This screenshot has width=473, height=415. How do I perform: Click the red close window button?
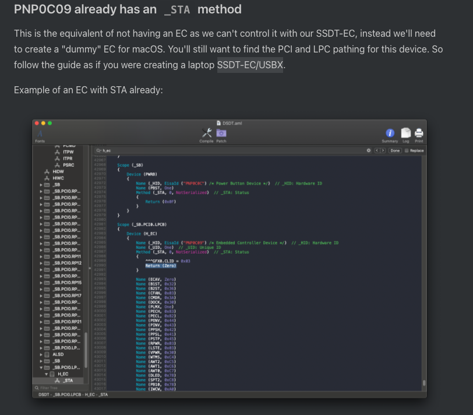pos(37,123)
